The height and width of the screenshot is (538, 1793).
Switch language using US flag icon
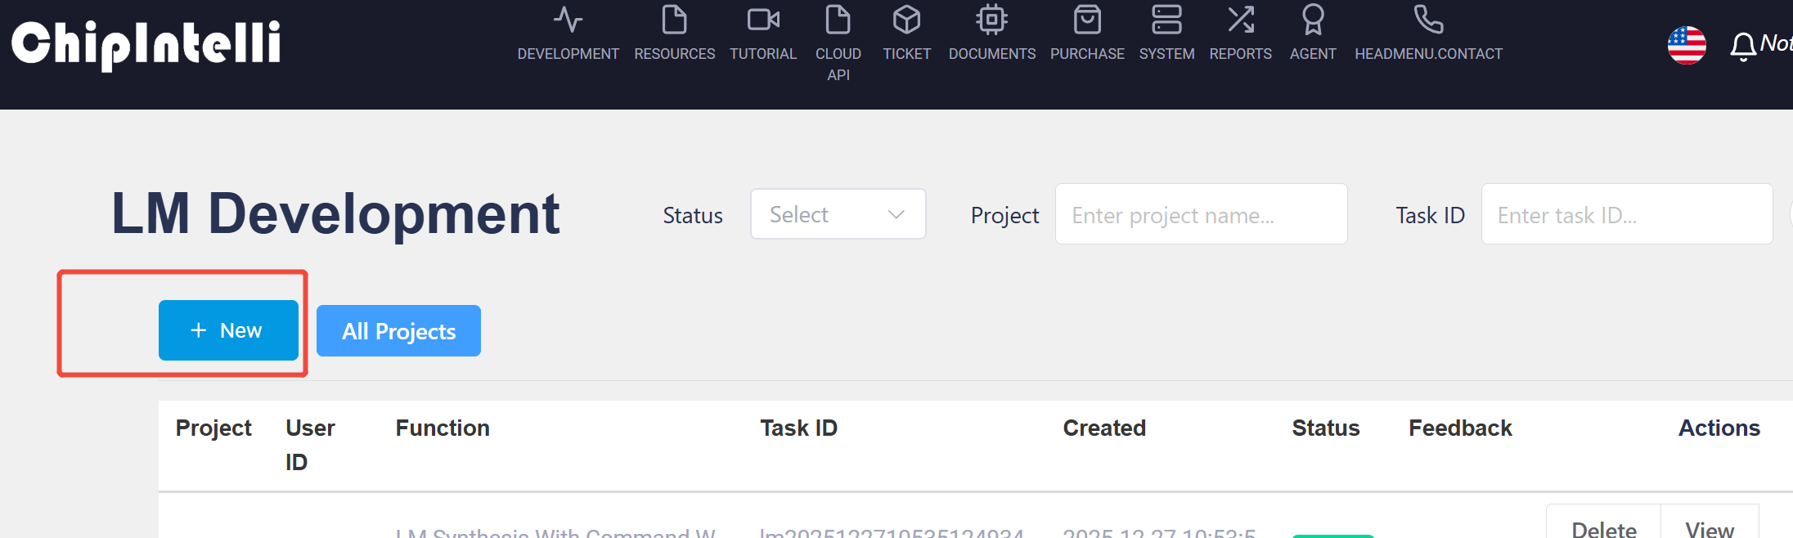[1687, 45]
